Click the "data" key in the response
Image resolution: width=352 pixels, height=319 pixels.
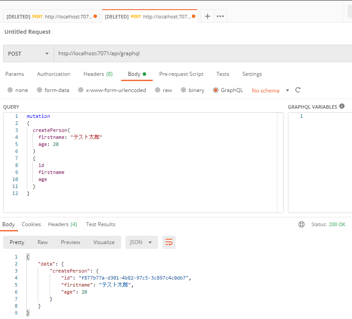click(x=47, y=264)
